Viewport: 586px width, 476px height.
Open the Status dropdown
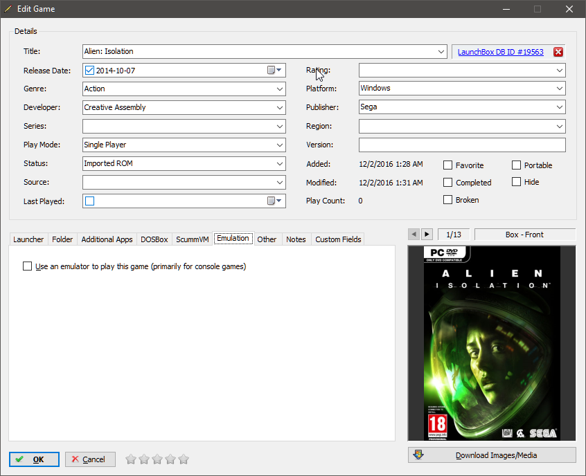(280, 163)
